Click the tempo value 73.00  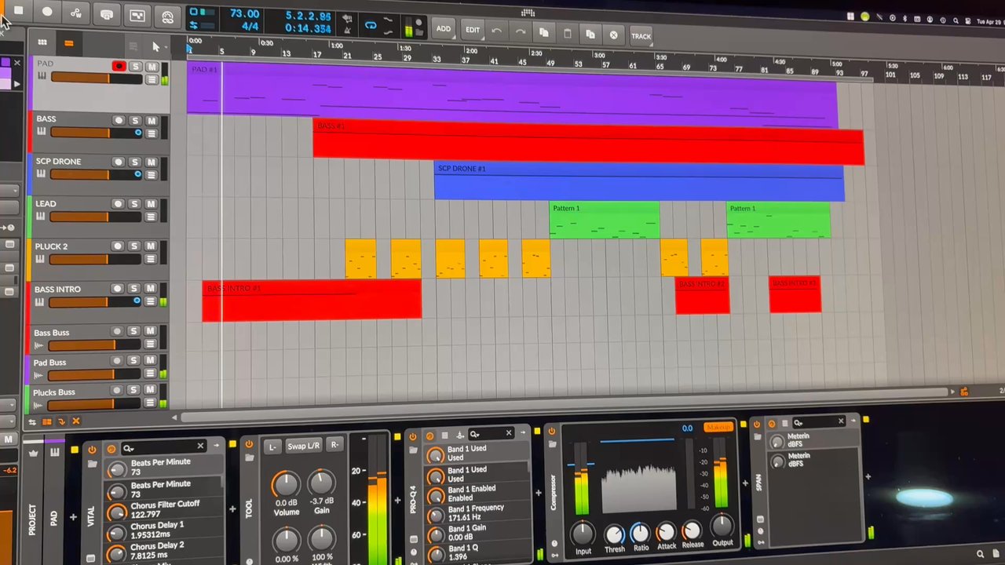(244, 14)
